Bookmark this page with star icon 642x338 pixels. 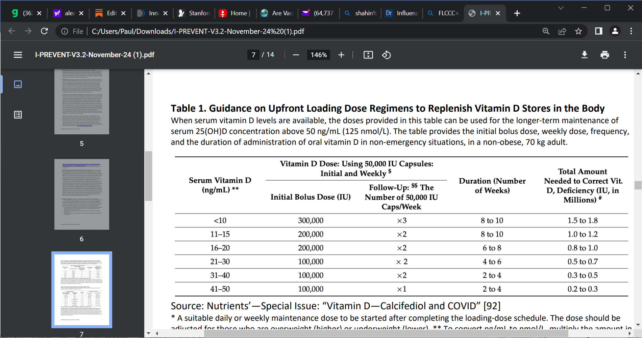pos(578,31)
